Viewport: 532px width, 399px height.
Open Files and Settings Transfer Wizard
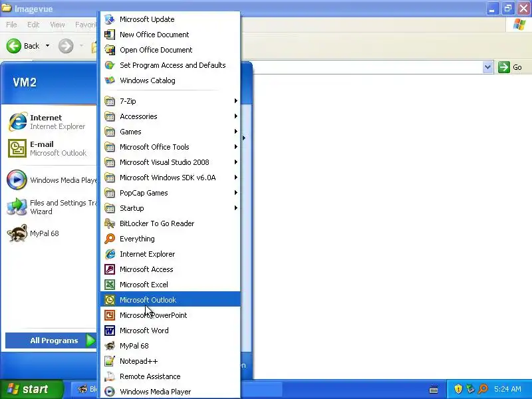click(x=51, y=207)
